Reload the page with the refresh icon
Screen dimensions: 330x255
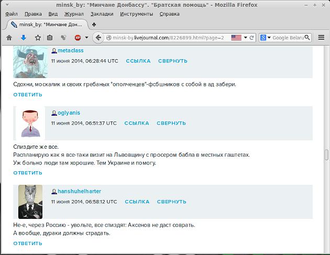(252, 38)
